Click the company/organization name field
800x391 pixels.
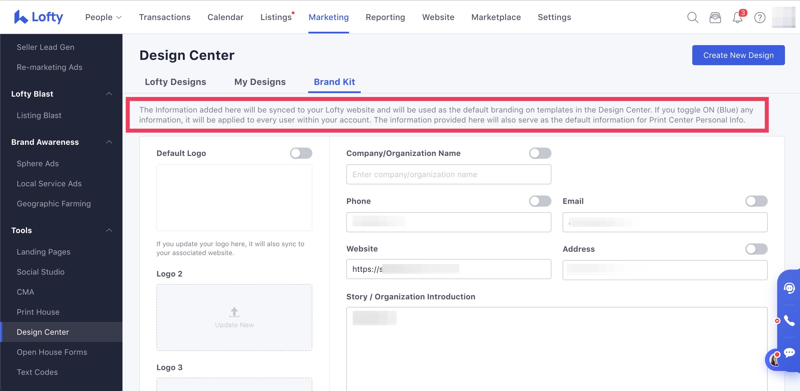pyautogui.click(x=448, y=174)
